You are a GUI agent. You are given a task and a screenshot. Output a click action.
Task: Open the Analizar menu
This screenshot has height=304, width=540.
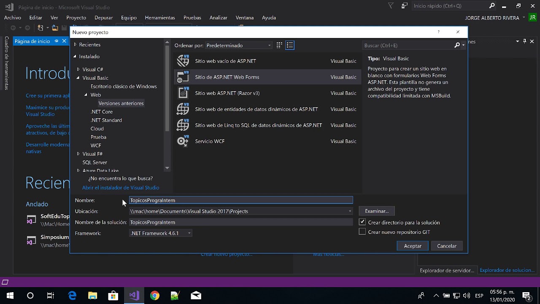(x=219, y=18)
